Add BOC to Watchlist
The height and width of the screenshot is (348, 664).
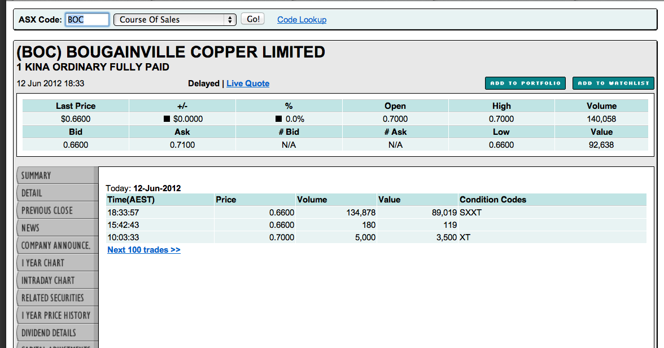coord(613,83)
